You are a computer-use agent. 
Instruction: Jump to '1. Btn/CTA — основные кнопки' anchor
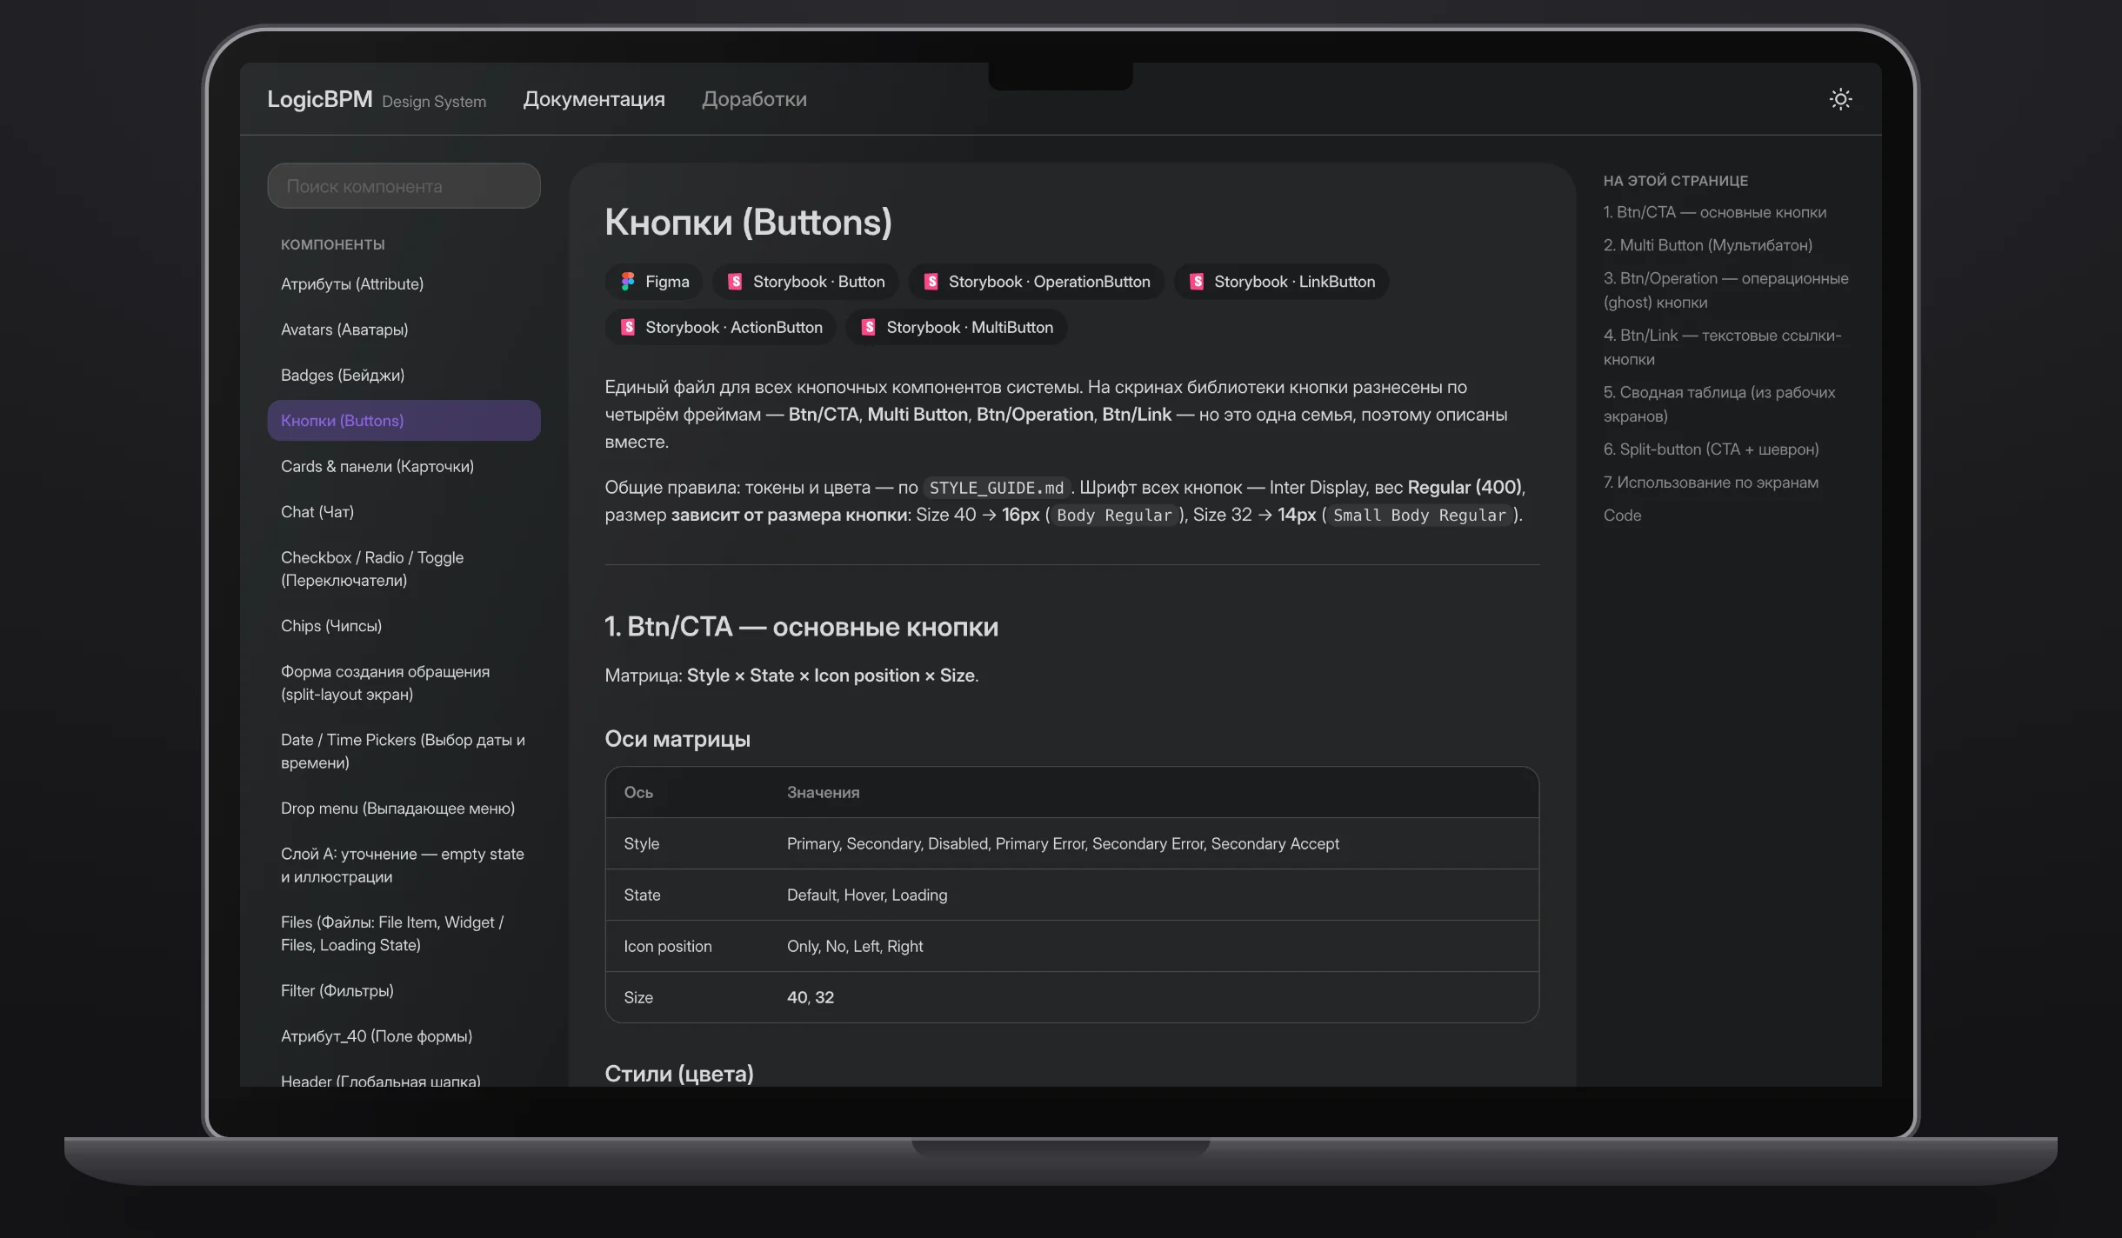click(x=1715, y=212)
